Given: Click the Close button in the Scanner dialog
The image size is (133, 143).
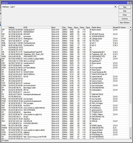Looking at the screenshot, I should coord(125,15).
